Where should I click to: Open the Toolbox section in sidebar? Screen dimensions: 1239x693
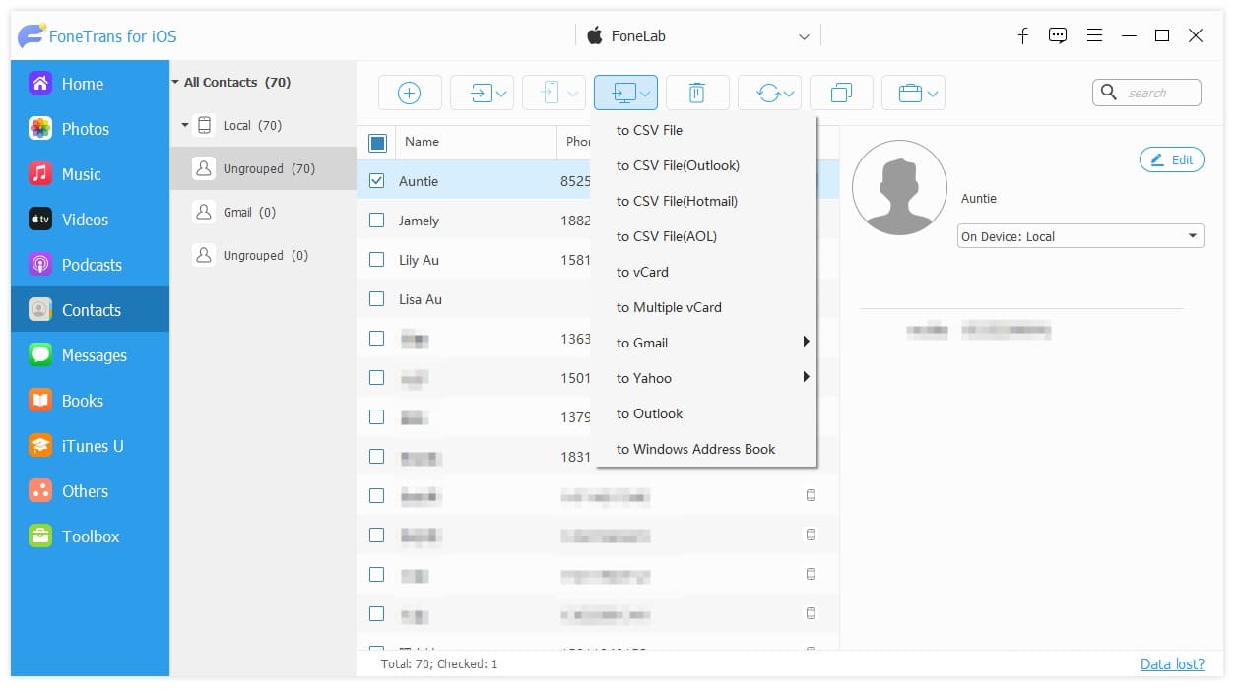(x=90, y=536)
